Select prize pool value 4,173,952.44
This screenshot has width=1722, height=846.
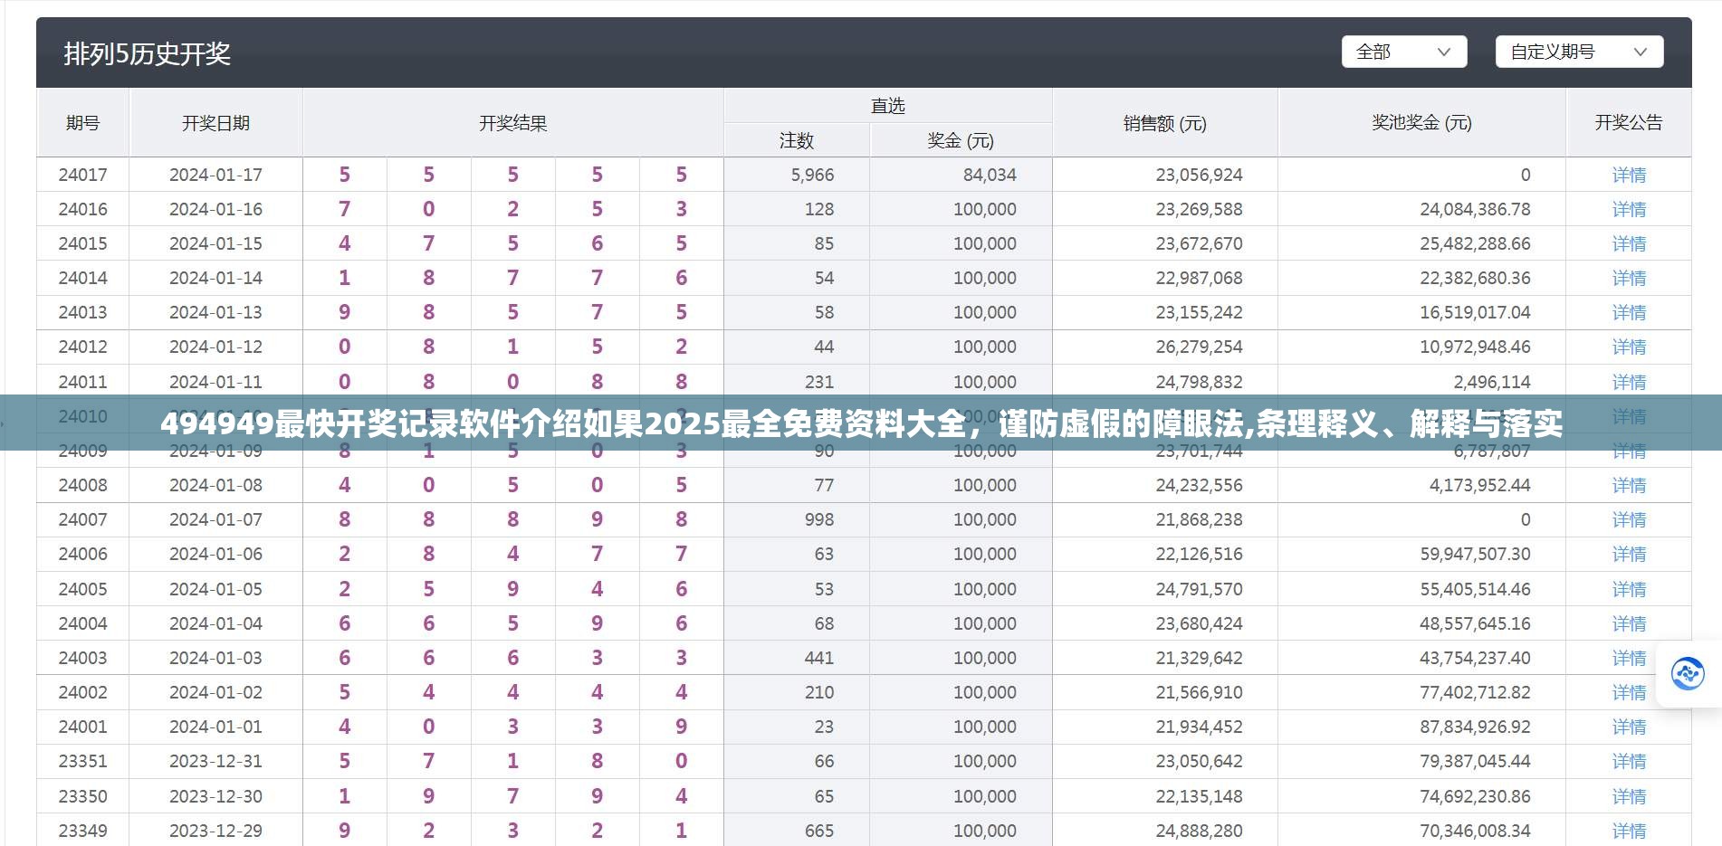pos(1479,485)
